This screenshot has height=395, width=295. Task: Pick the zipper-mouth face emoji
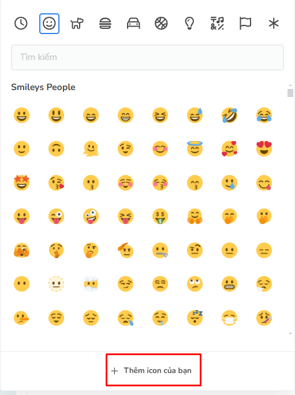[160, 250]
